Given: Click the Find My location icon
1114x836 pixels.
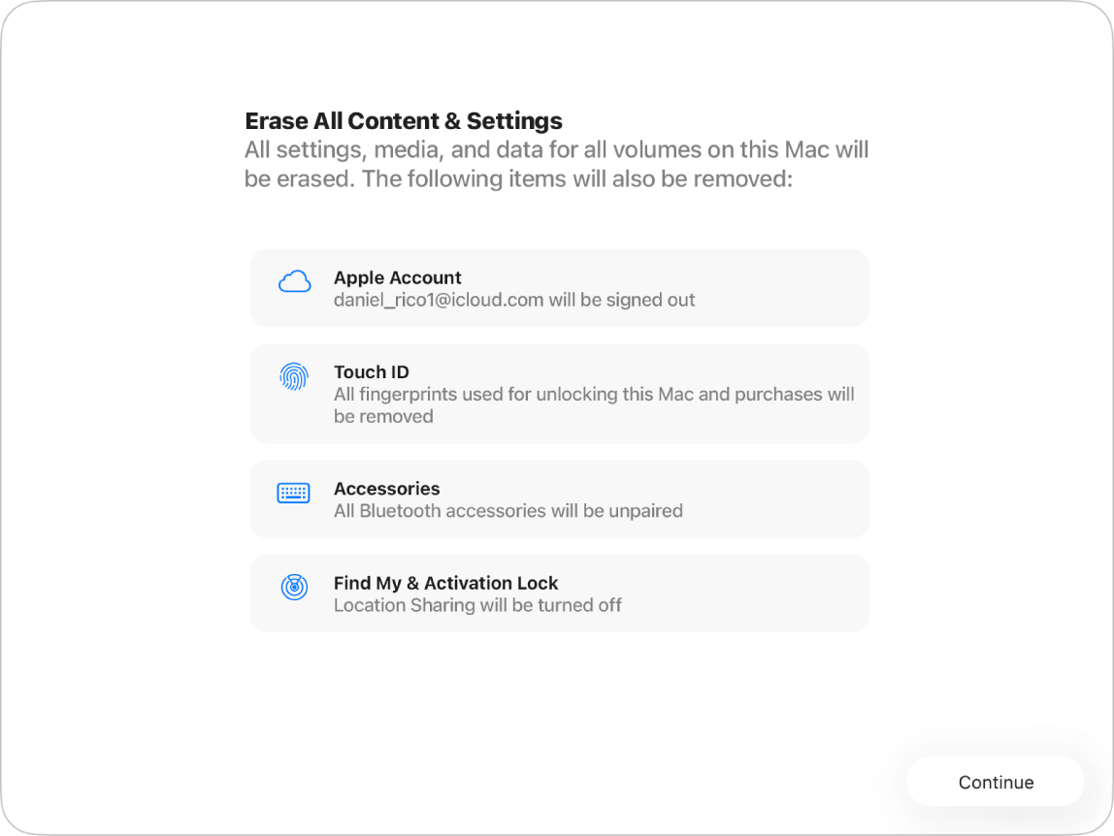Looking at the screenshot, I should pyautogui.click(x=294, y=587).
